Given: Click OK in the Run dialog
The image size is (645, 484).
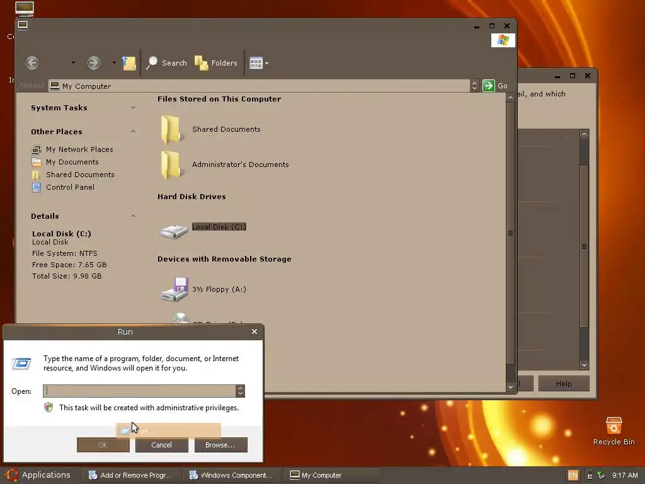Looking at the screenshot, I should 103,445.
